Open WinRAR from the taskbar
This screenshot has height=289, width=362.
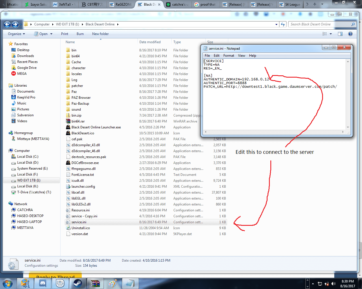pyautogui.click(x=95, y=283)
